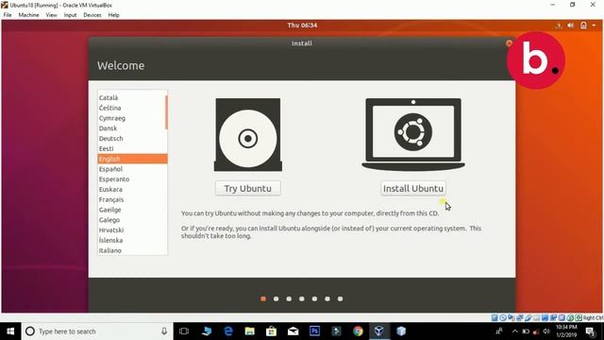604x340 pixels.
Task: Click the Try Ubuntu button
Action: (x=248, y=189)
